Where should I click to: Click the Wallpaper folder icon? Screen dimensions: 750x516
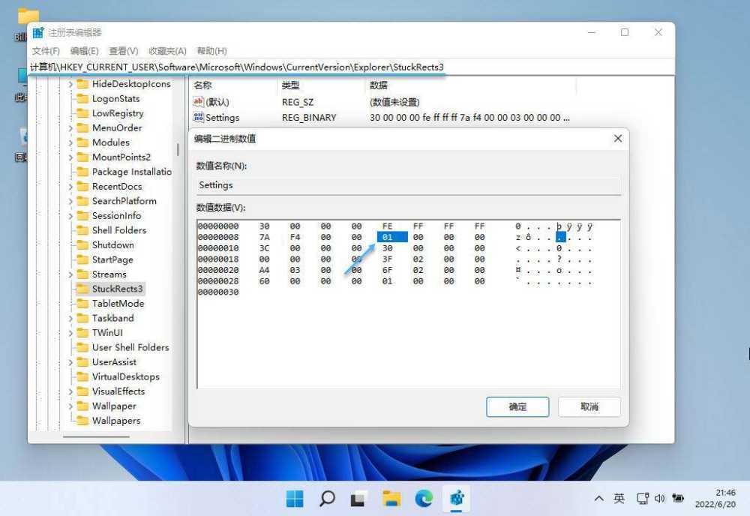click(82, 406)
